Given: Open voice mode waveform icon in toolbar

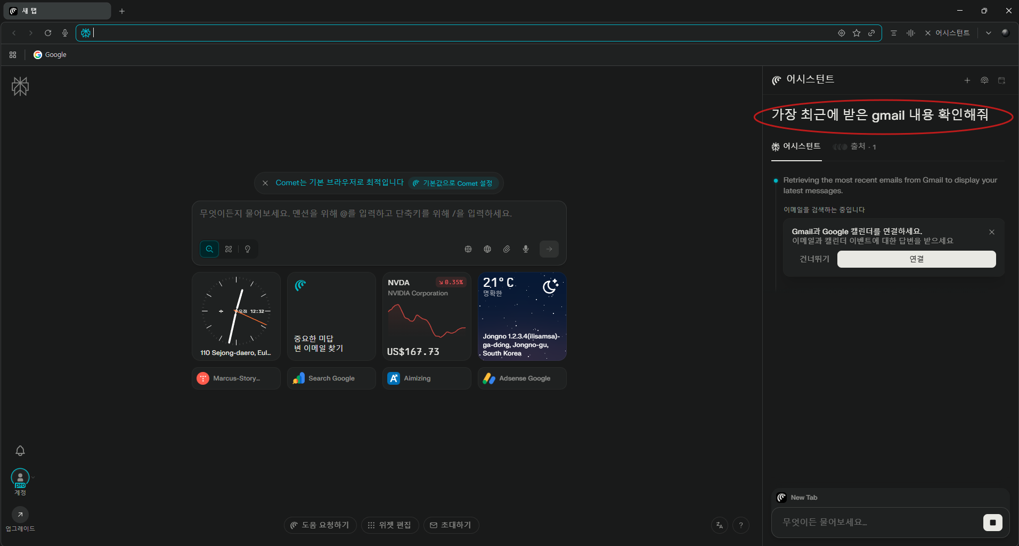Looking at the screenshot, I should (x=911, y=33).
